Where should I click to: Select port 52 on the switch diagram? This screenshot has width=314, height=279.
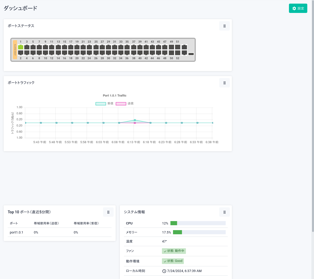(178, 52)
